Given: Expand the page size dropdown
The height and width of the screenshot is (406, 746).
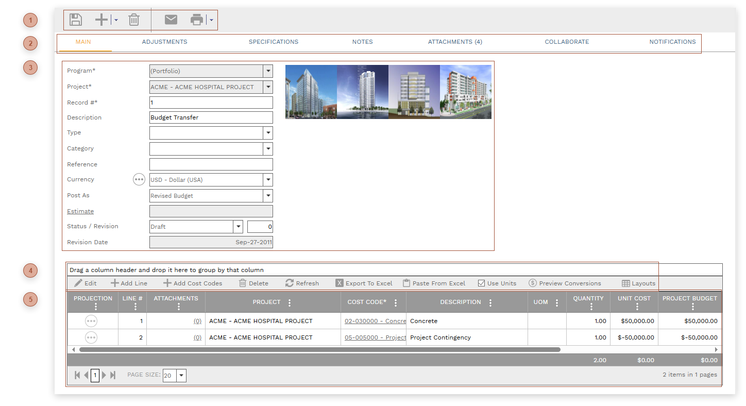Looking at the screenshot, I should tap(181, 376).
